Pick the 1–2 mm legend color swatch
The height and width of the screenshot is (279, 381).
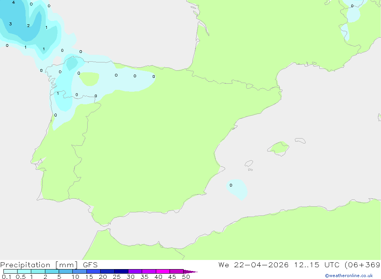[38, 271]
